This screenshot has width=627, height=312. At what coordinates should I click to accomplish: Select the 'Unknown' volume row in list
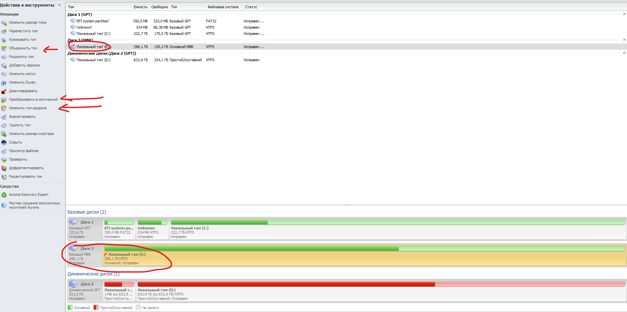[x=346, y=27]
